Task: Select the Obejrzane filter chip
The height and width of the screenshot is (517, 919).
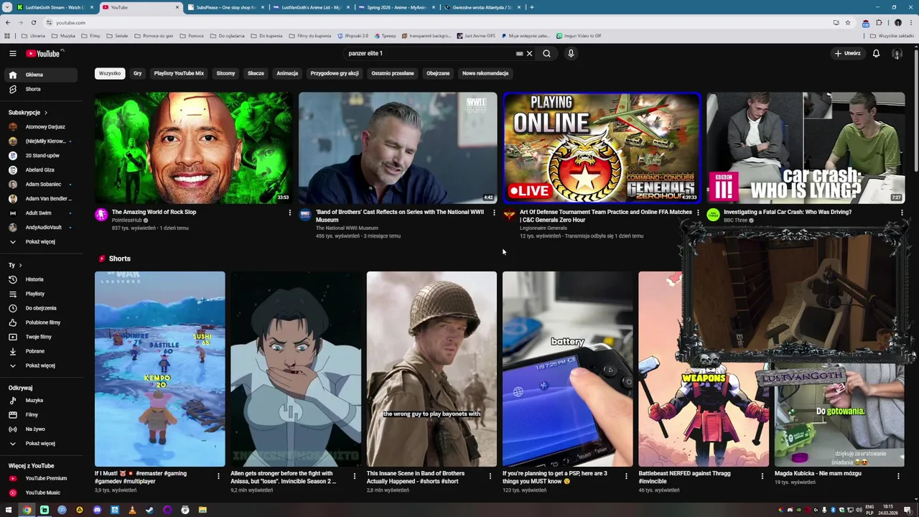Action: tap(438, 73)
